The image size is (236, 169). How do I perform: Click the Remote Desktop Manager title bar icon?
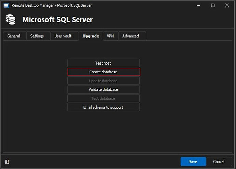point(6,5)
